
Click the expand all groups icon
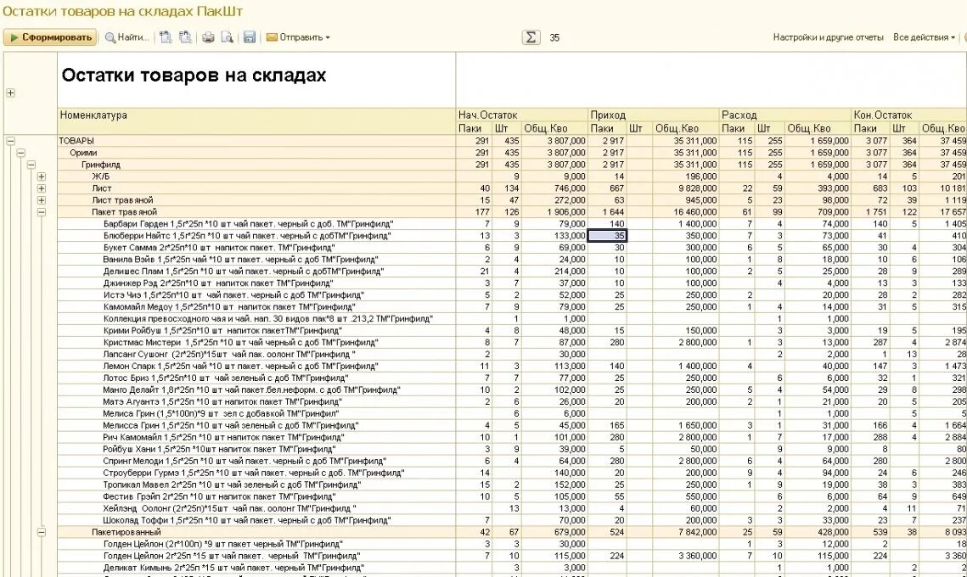(x=166, y=37)
